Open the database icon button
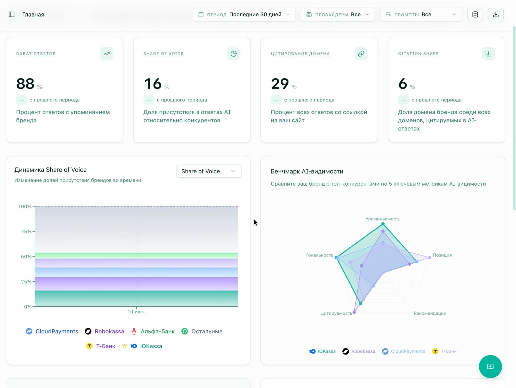Image resolution: width=516 pixels, height=388 pixels. click(x=475, y=14)
